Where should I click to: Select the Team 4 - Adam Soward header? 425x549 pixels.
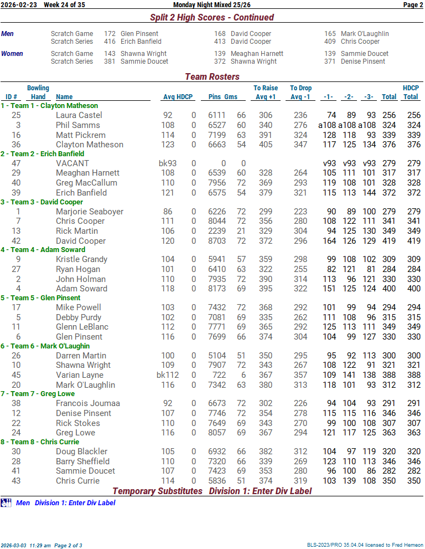(43, 250)
